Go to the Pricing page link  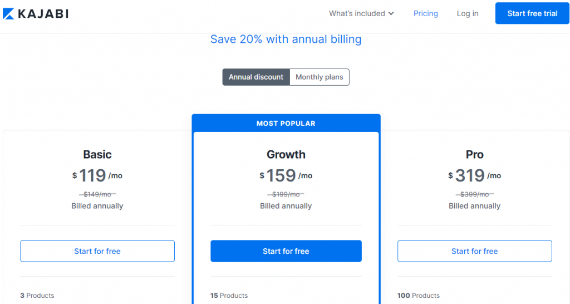[x=425, y=13]
